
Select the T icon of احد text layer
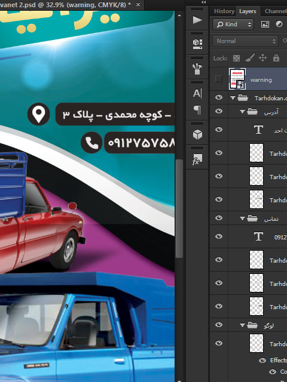coord(258,130)
